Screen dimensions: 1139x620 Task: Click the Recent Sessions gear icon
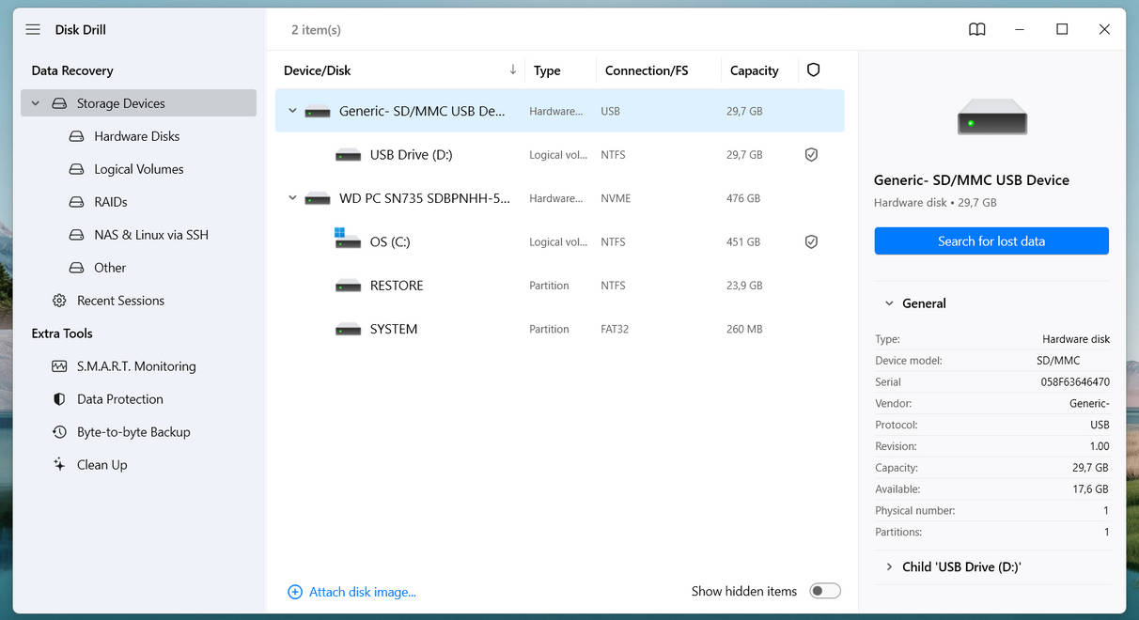(x=59, y=301)
